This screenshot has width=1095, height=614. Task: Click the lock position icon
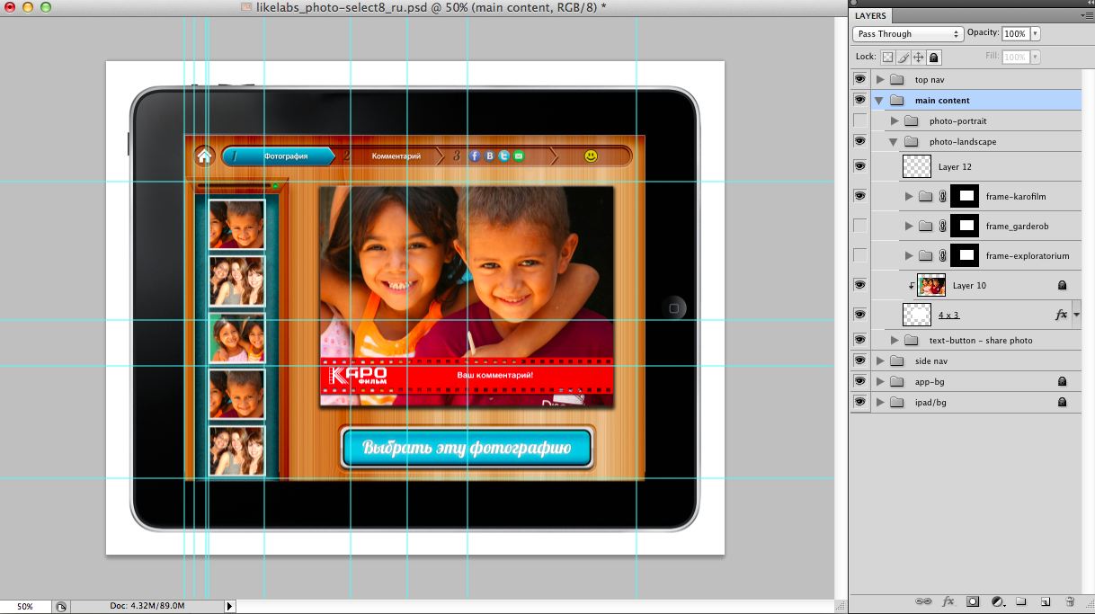coord(919,57)
